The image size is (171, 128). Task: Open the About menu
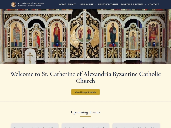click(72, 4)
